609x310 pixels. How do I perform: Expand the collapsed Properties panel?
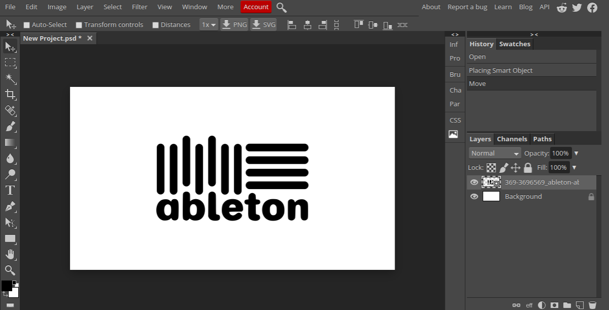(x=455, y=58)
